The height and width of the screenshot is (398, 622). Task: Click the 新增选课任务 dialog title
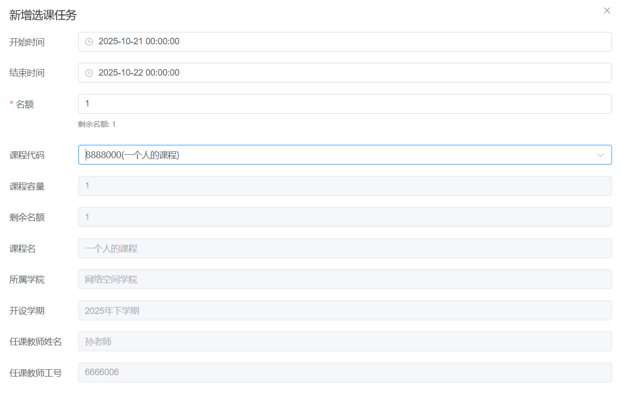point(43,15)
